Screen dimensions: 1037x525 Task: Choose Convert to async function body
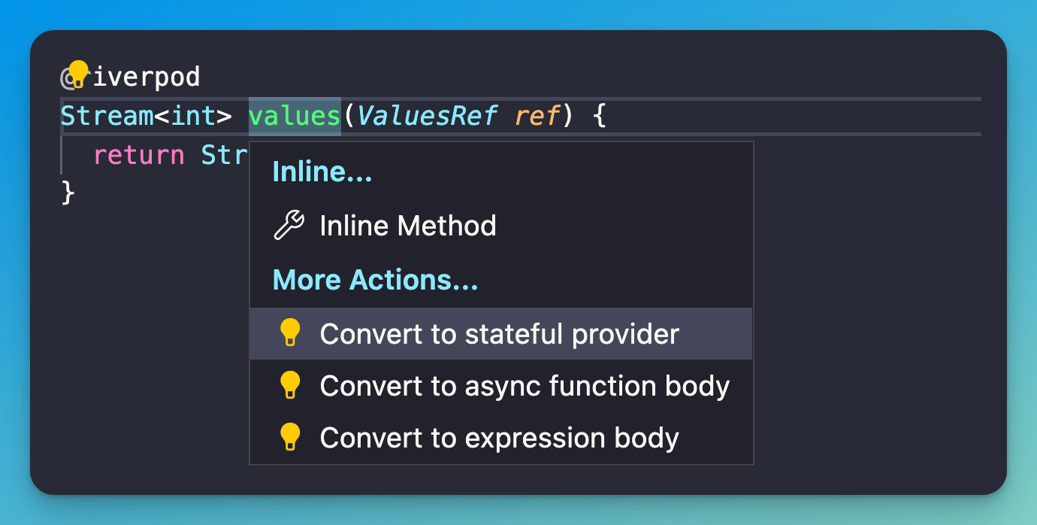click(525, 386)
